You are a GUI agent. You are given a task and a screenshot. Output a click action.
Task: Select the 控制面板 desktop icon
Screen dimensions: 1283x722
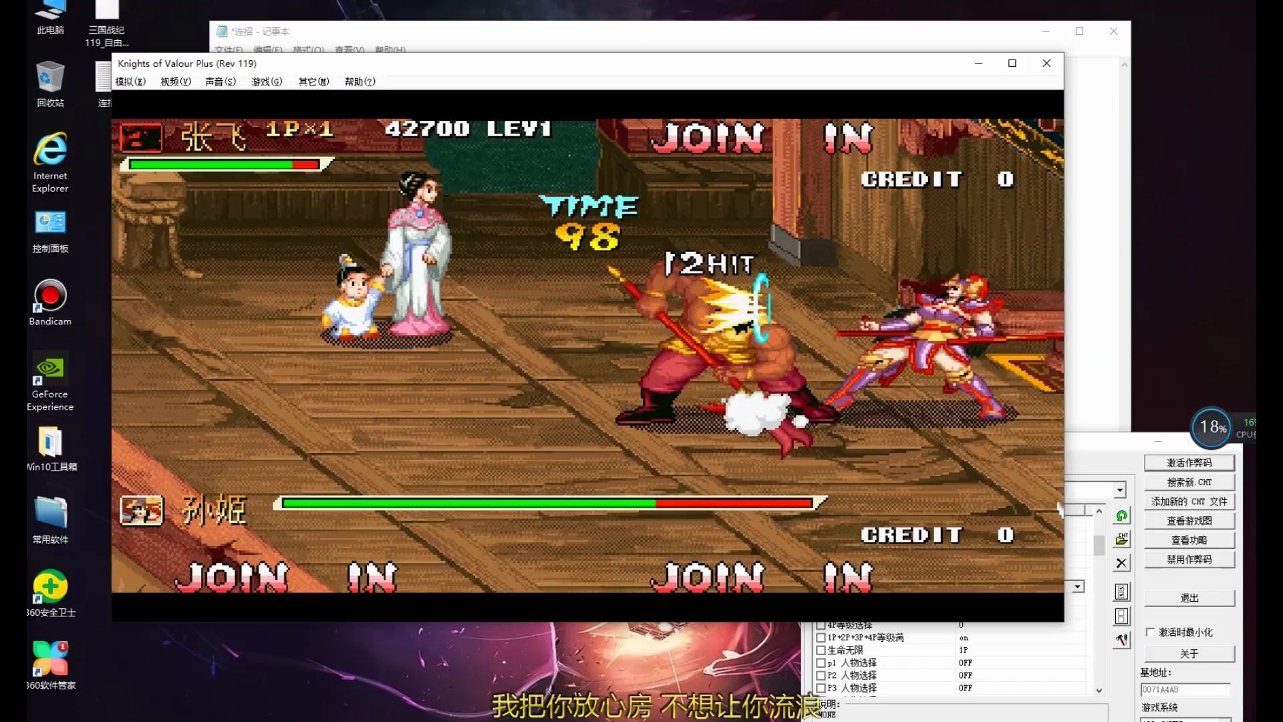click(50, 231)
